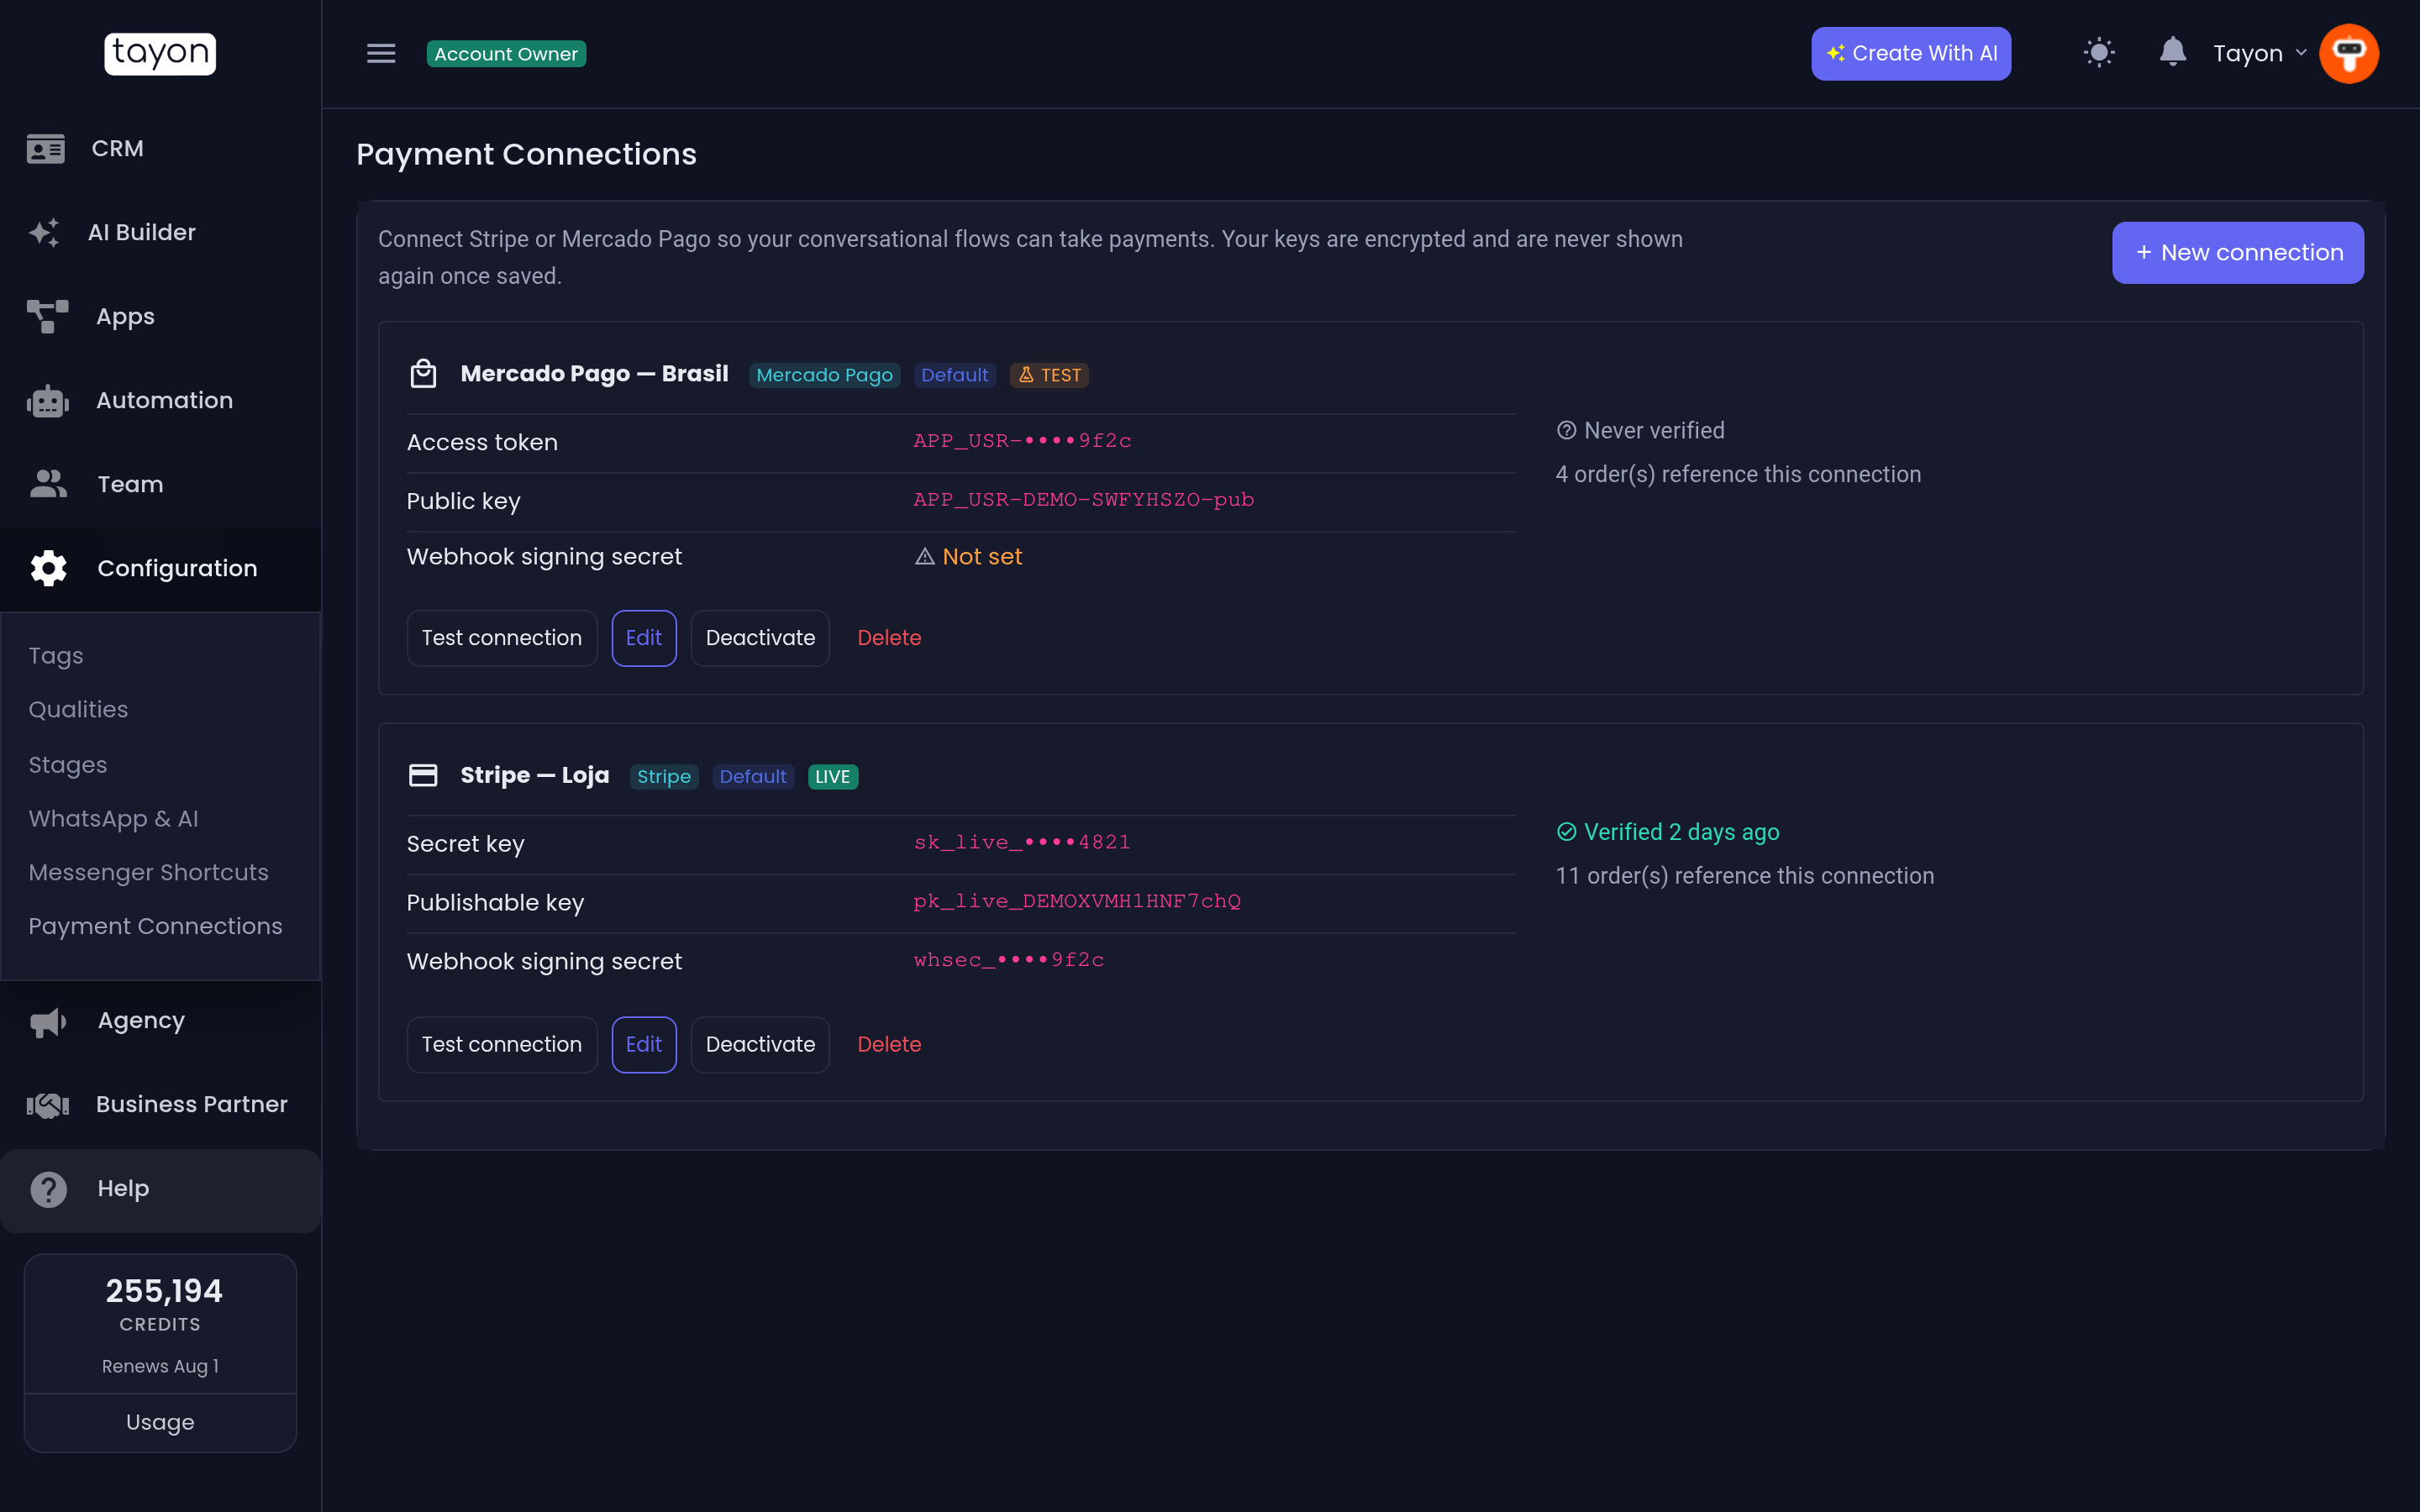Click the Help question mark icon
The height and width of the screenshot is (1512, 2420).
(x=48, y=1189)
